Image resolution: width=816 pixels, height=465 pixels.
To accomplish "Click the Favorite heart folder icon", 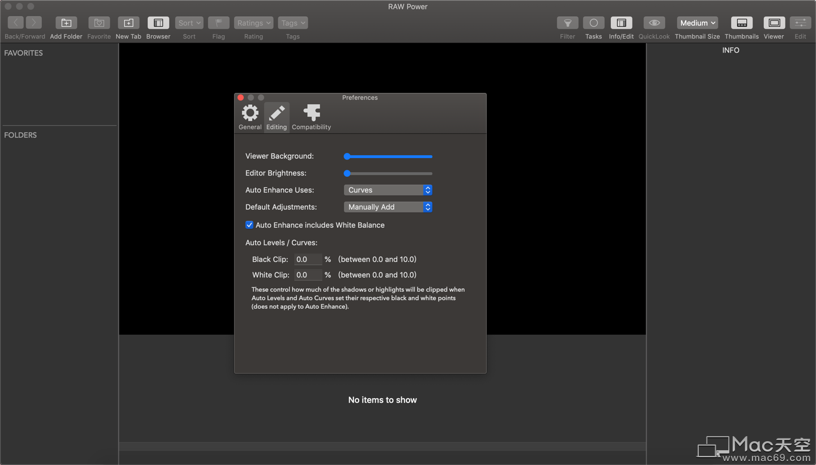I will pos(99,23).
